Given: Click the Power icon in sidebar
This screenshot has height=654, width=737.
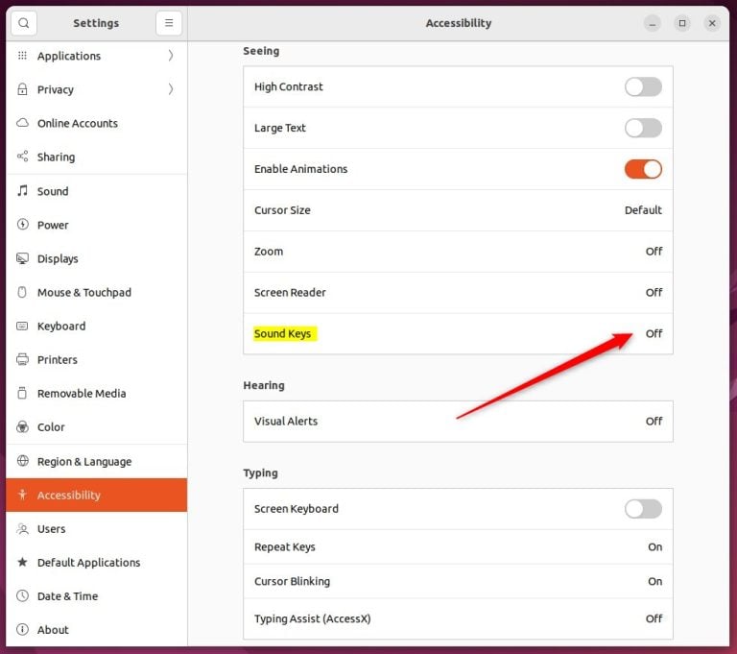Looking at the screenshot, I should pyautogui.click(x=23, y=225).
